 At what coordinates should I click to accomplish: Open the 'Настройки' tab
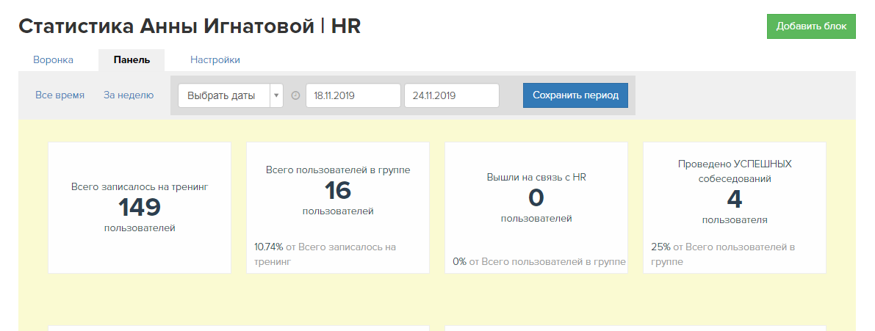pos(215,59)
